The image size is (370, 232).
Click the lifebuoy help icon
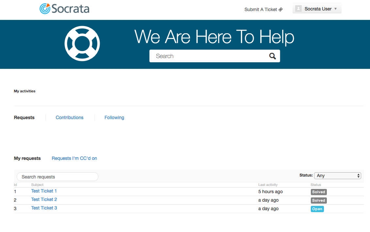click(x=82, y=44)
